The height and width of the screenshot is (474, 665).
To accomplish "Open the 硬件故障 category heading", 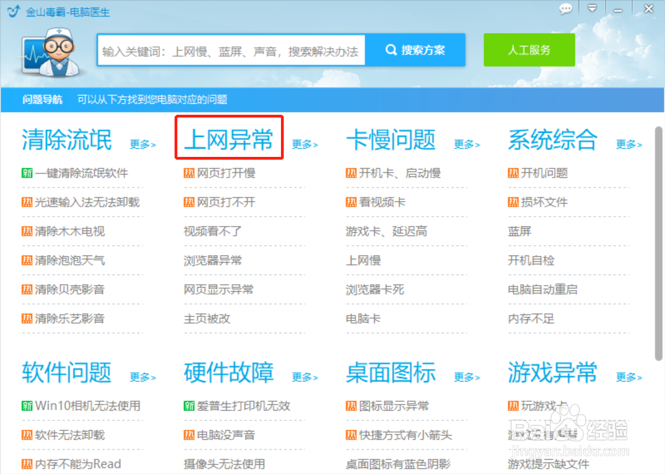I will [229, 373].
